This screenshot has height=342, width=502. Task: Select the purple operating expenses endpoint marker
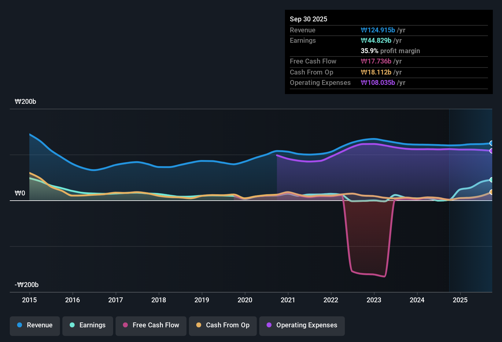tap(491, 151)
